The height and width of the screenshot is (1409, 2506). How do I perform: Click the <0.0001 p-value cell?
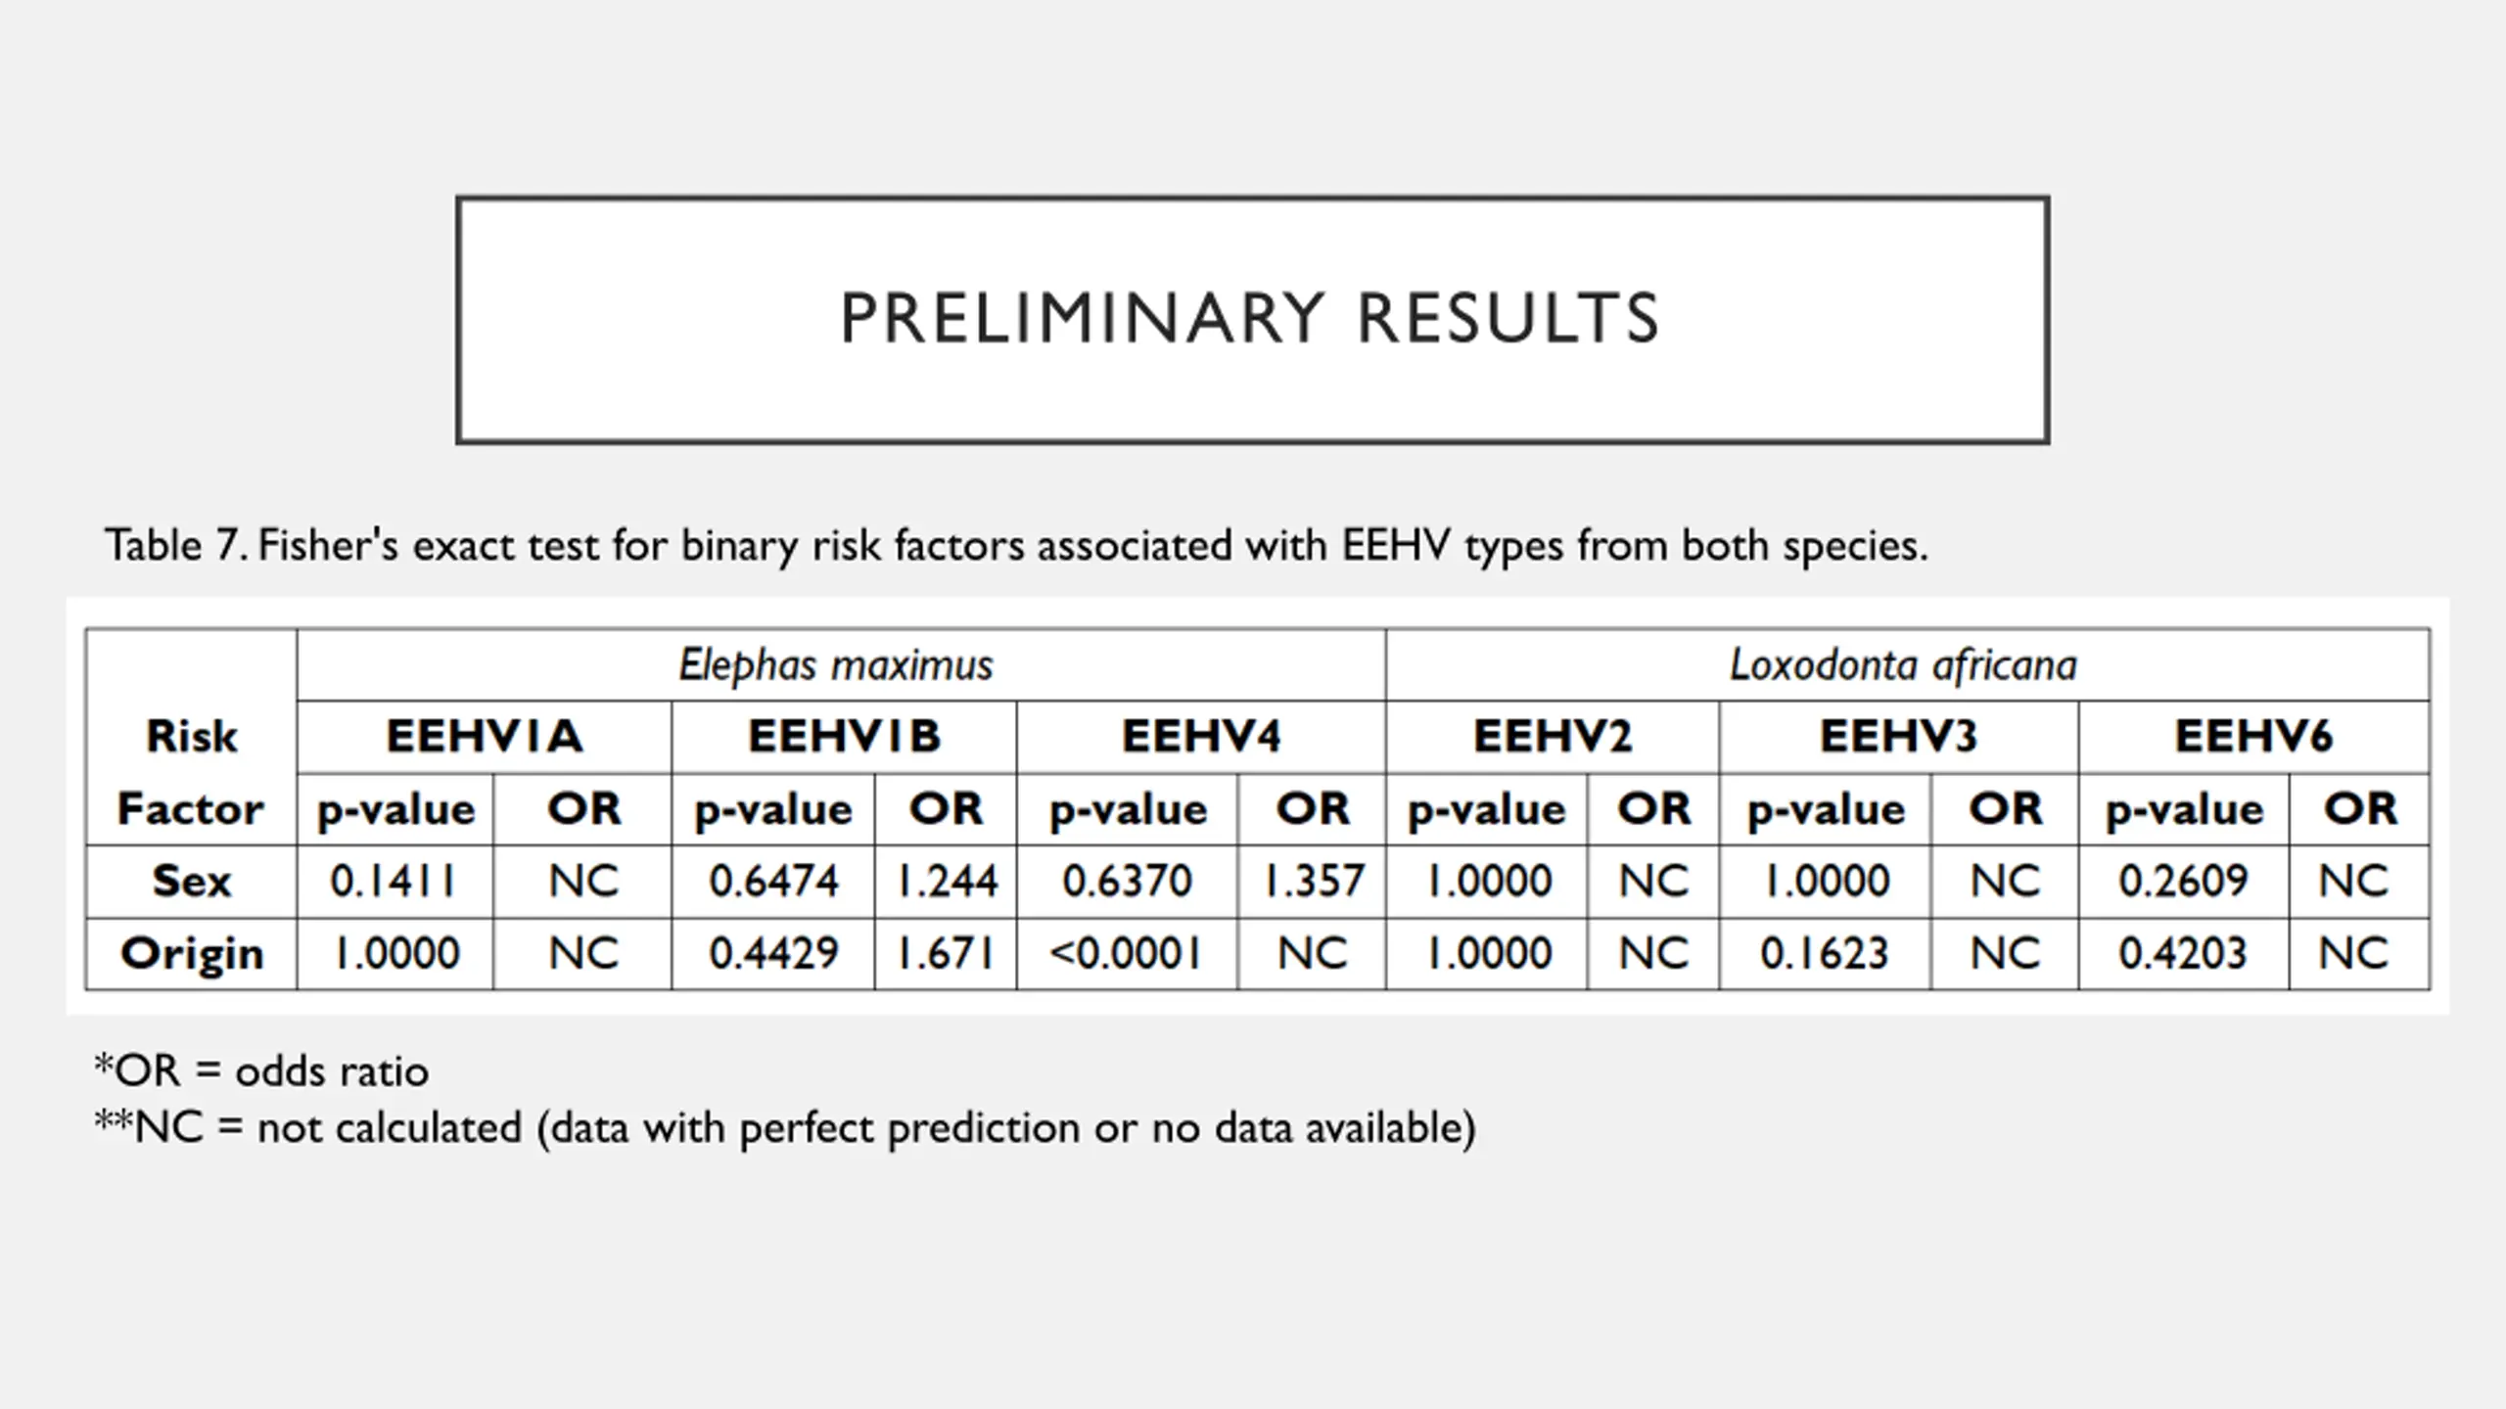pyautogui.click(x=1127, y=954)
